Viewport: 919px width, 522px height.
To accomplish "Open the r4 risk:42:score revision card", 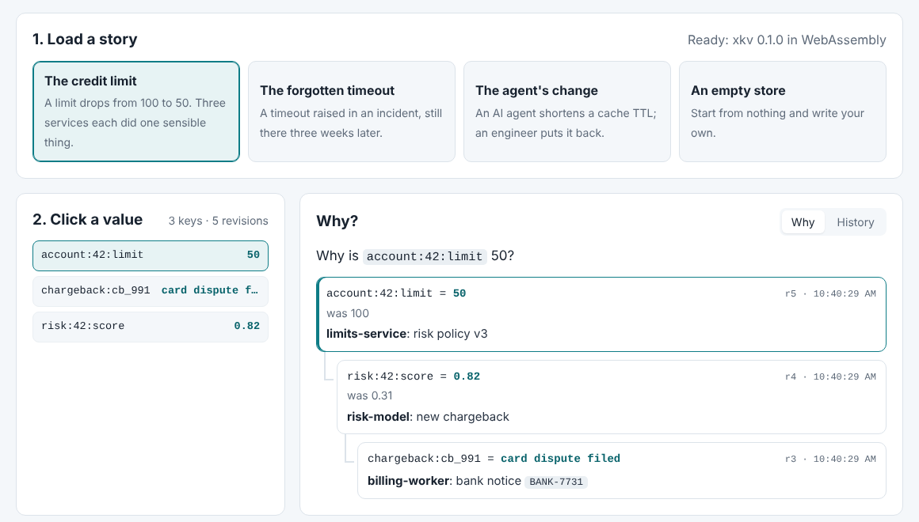I will [612, 397].
